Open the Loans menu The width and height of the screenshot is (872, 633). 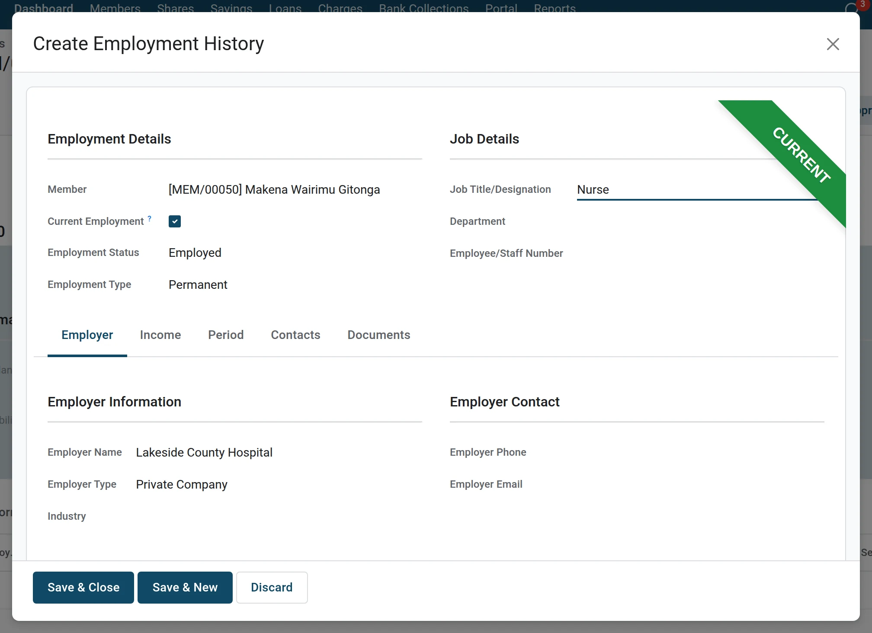(x=285, y=8)
